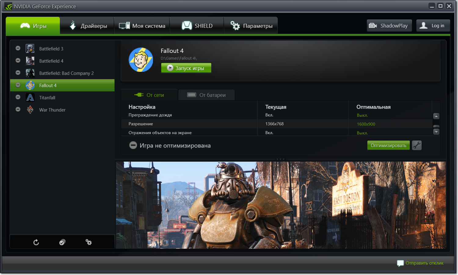Click the Оптимизировать button

click(388, 145)
